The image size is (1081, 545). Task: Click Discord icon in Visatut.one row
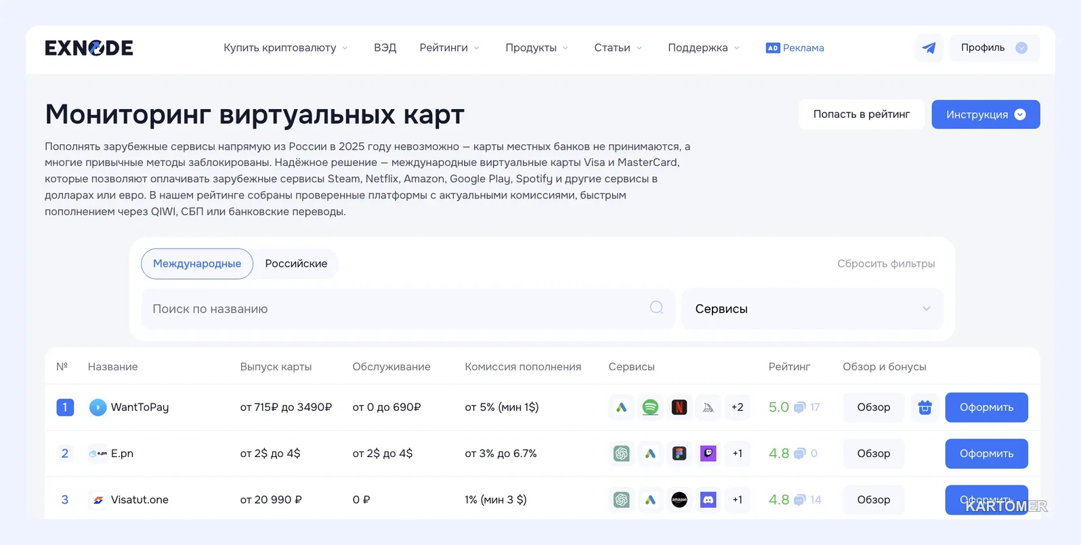pyautogui.click(x=708, y=500)
